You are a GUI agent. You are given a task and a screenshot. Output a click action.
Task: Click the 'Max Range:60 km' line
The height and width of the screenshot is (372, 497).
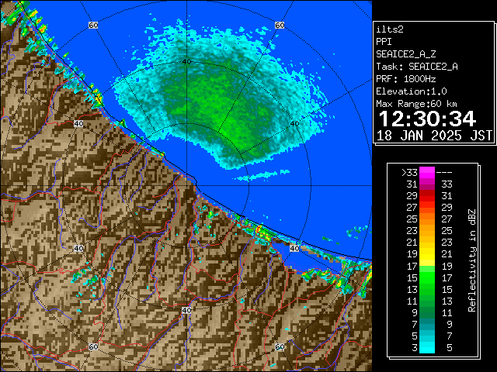point(416,104)
